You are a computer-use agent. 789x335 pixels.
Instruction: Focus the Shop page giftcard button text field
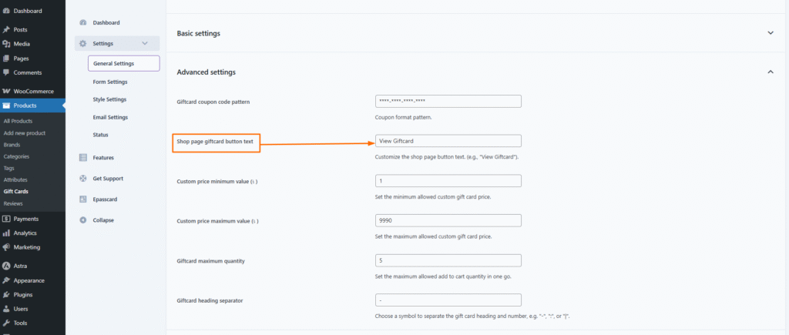448,141
